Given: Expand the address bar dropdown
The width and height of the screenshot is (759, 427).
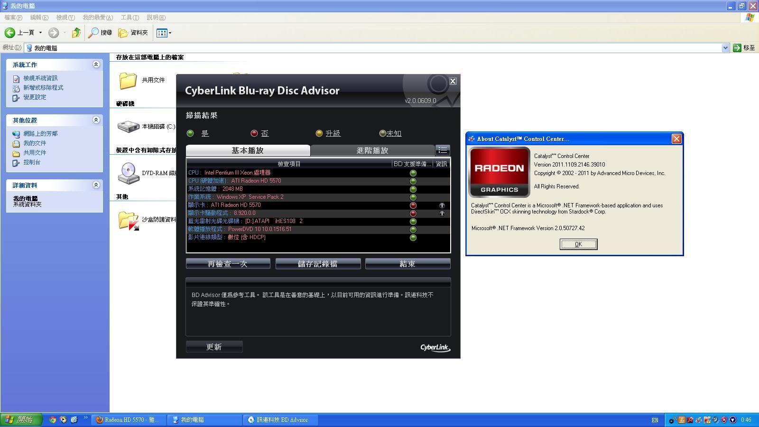Looking at the screenshot, I should pos(725,48).
